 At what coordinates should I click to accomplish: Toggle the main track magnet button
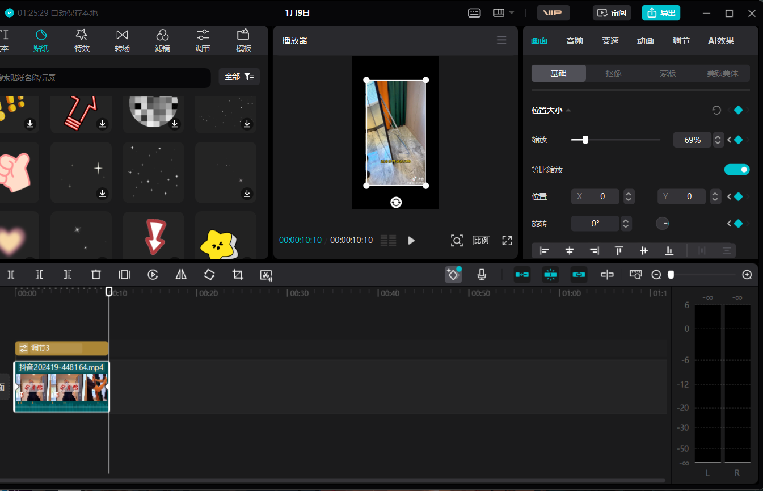(x=522, y=275)
